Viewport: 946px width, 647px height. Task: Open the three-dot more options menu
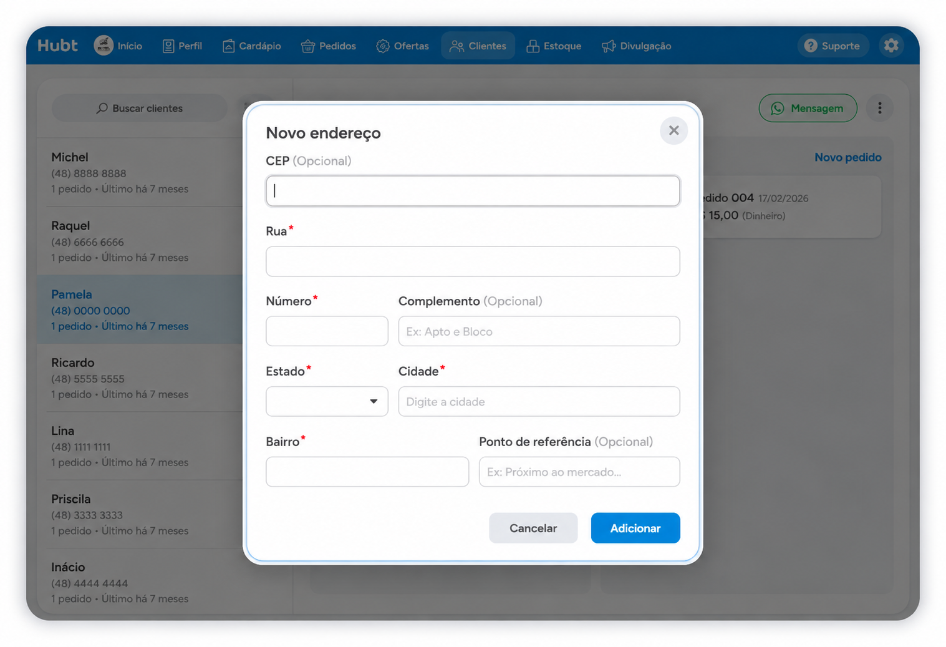tap(880, 108)
